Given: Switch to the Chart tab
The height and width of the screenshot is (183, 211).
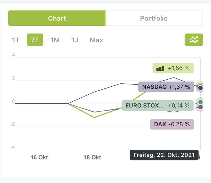Looking at the screenshot, I should pyautogui.click(x=57, y=18).
